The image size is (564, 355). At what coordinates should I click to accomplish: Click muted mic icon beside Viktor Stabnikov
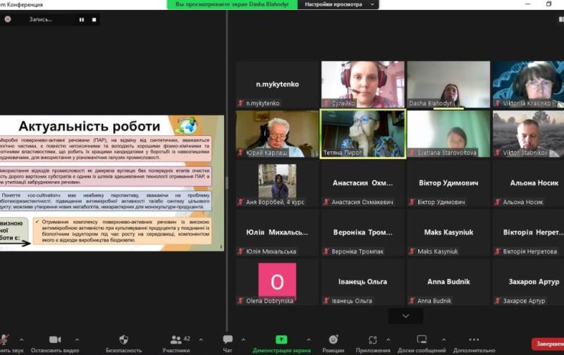pos(498,153)
